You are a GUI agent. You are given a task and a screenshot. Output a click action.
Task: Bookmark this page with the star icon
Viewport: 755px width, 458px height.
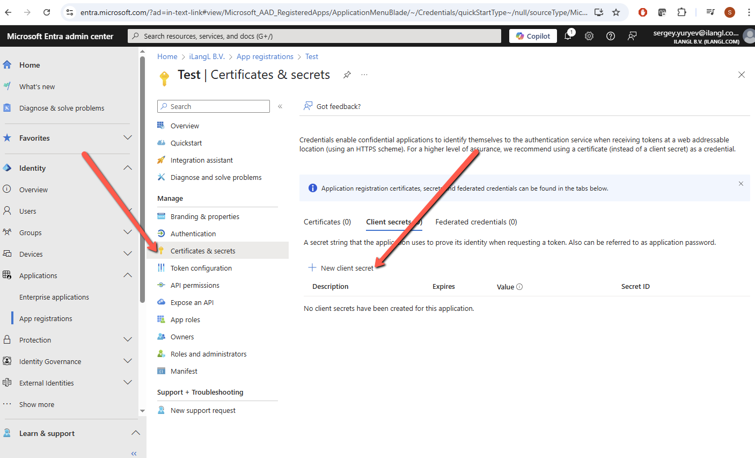coord(616,12)
